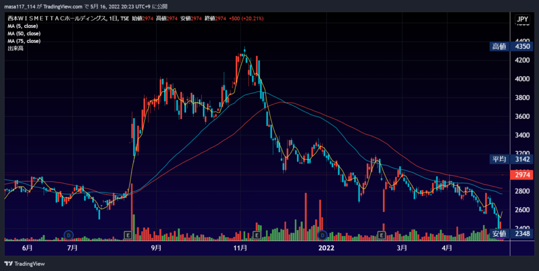The height and width of the screenshot is (271, 539).
Task: Click the masa117_114 author name
Action: (x=19, y=6)
